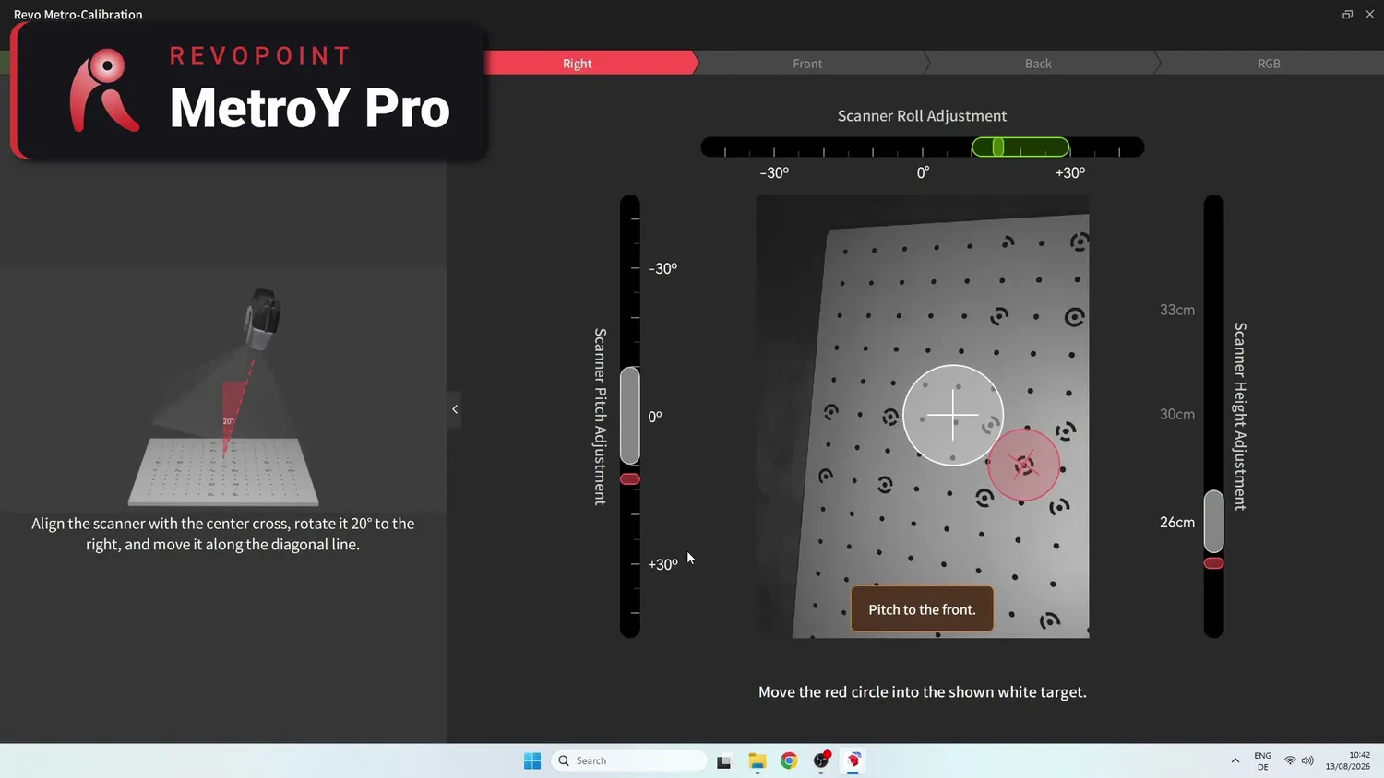Restore down the calibration window

pos(1347,14)
